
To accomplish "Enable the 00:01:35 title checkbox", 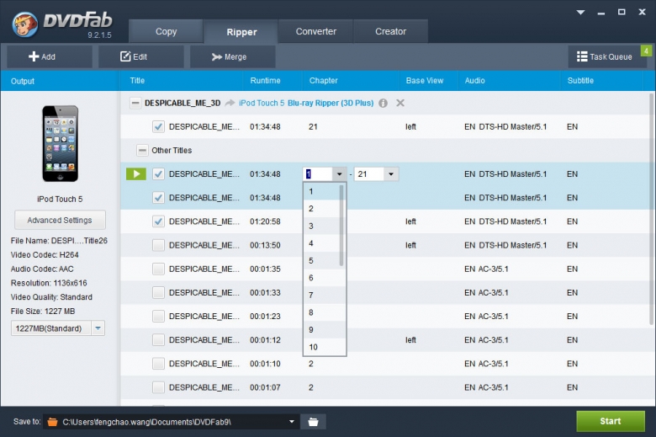I will tap(158, 269).
